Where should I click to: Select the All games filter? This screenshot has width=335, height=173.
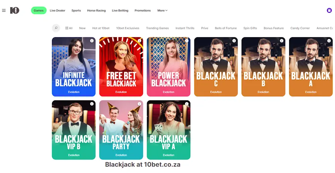pyautogui.click(x=69, y=28)
